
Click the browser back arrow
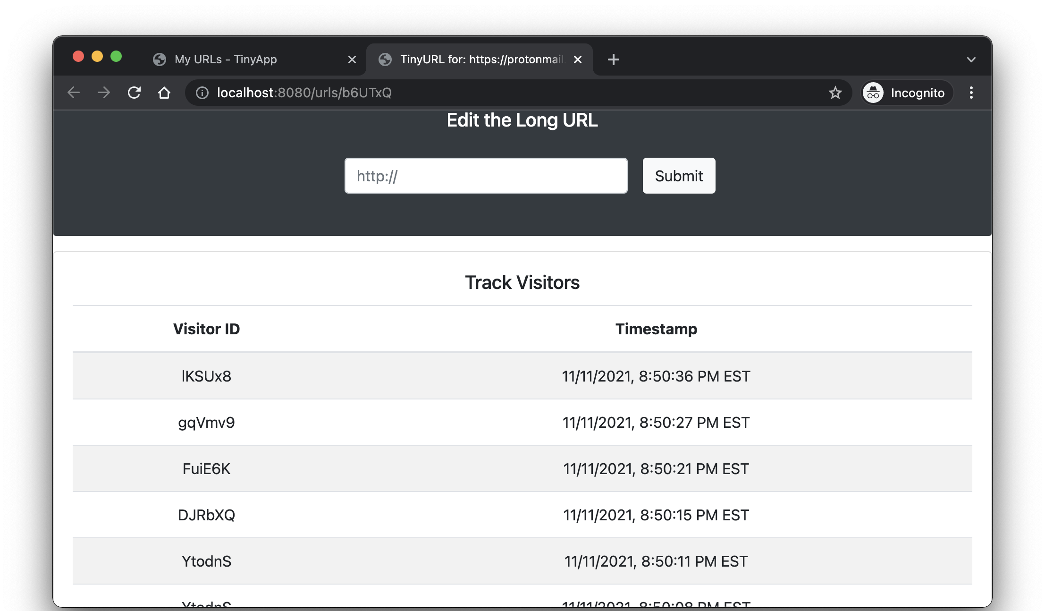coord(74,93)
